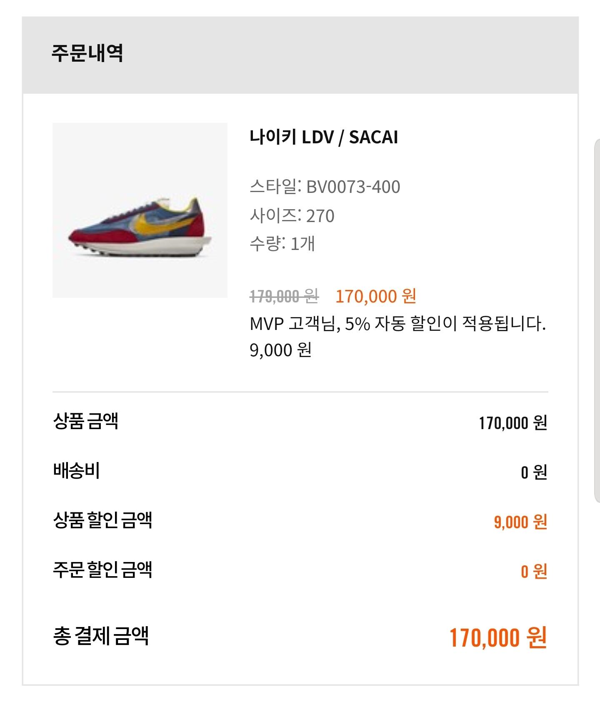Image resolution: width=600 pixels, height=707 pixels.
Task: Click the 총 결제 금액 label
Action: [100, 636]
